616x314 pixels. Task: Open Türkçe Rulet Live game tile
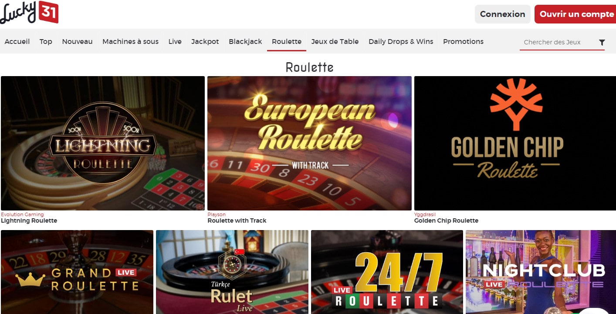232,272
